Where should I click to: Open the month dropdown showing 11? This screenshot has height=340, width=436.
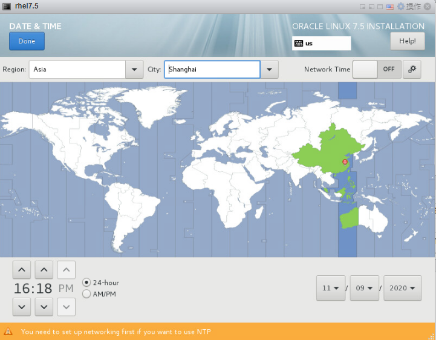331,288
